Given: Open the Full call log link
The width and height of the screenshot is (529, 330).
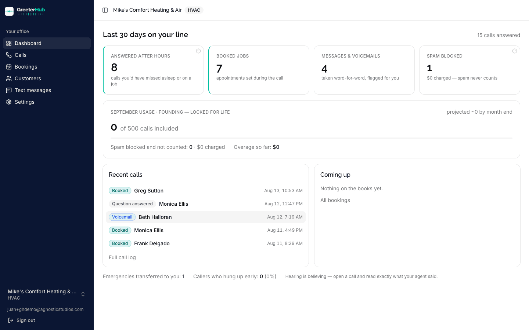Looking at the screenshot, I should coord(122,257).
